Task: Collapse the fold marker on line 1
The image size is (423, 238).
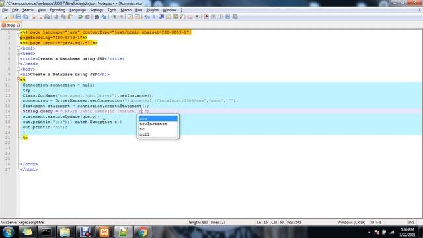Action: click(19, 32)
